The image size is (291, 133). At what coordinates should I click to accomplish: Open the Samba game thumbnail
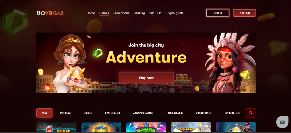pyautogui.click(x=146, y=127)
